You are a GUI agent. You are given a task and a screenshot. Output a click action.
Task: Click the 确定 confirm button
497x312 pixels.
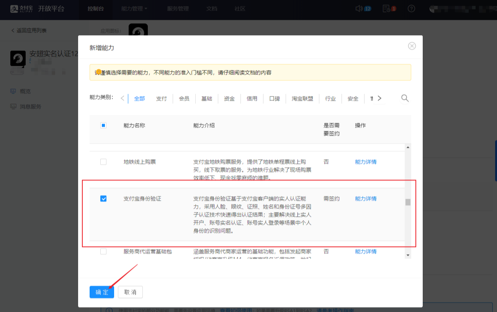tap(102, 292)
